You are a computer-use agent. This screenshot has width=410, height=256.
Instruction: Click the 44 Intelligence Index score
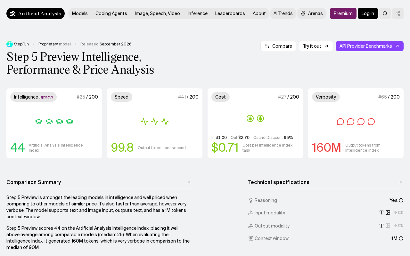(x=18, y=148)
